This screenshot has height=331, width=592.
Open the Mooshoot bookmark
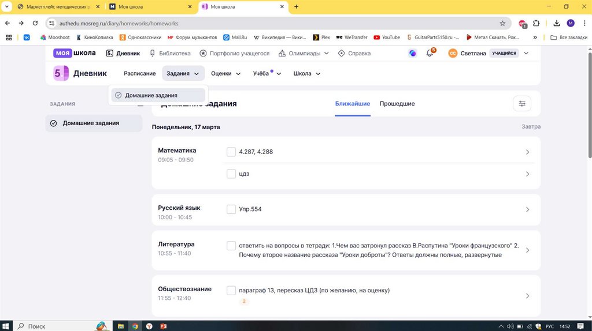[55, 37]
